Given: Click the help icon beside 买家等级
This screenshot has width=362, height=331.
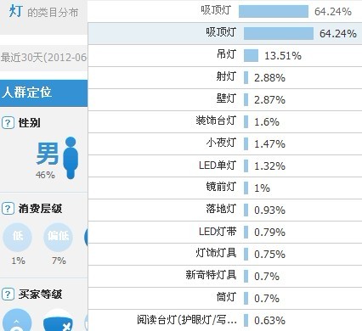Looking at the screenshot, I should (x=8, y=295).
